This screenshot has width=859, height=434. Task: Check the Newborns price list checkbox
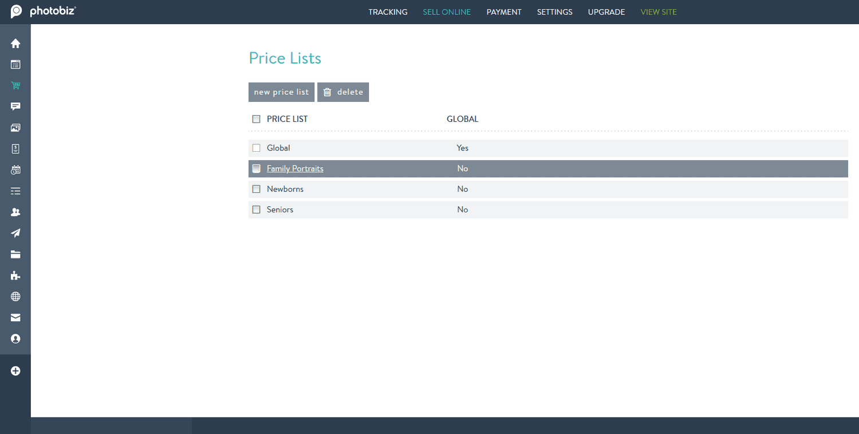pos(256,189)
